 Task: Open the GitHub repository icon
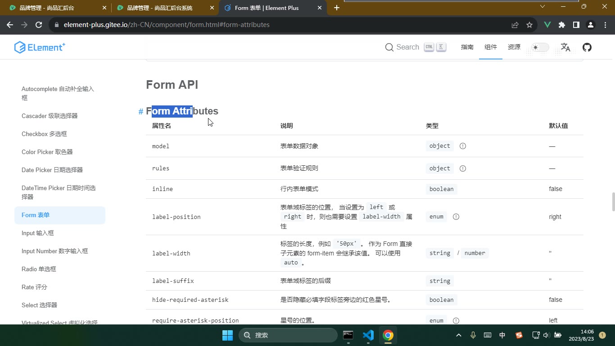coord(587,47)
